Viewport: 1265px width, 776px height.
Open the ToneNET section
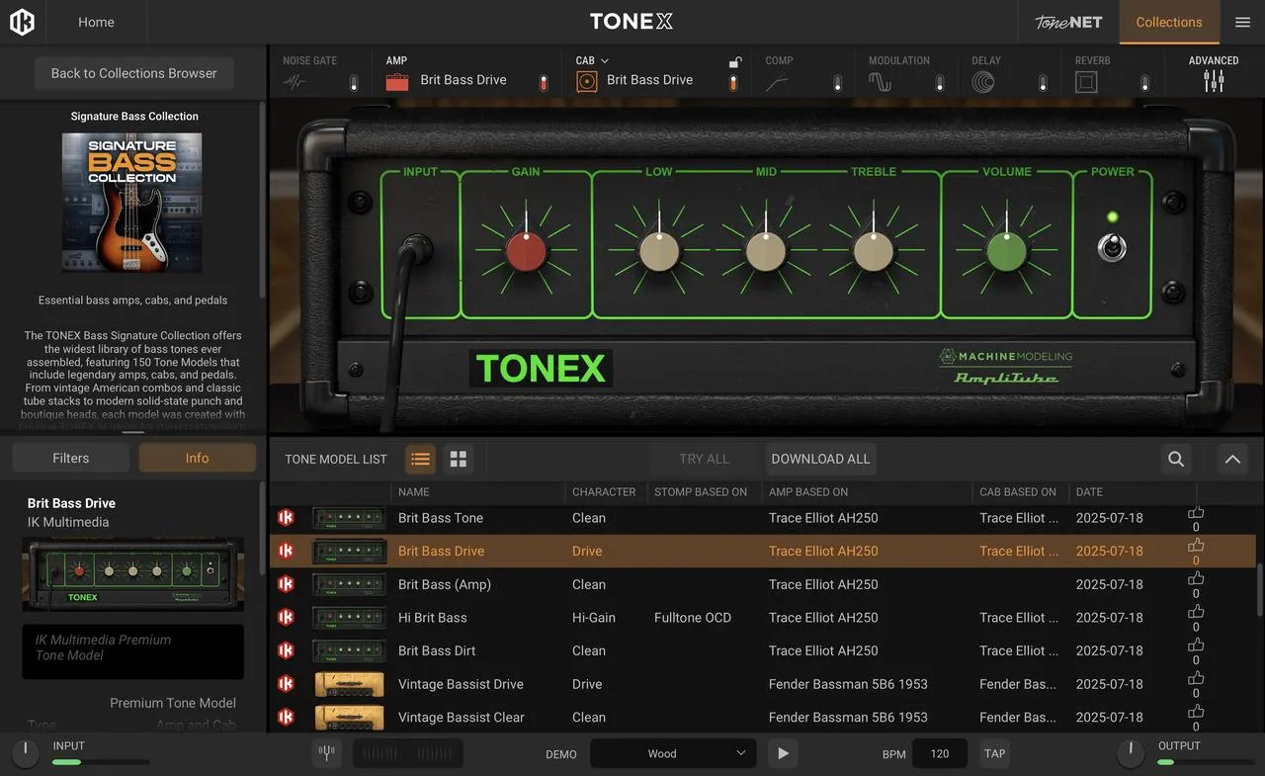point(1068,22)
